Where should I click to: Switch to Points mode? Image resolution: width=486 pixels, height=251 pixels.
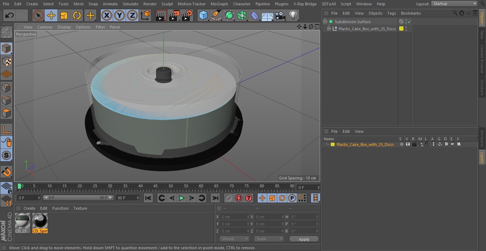(6, 87)
